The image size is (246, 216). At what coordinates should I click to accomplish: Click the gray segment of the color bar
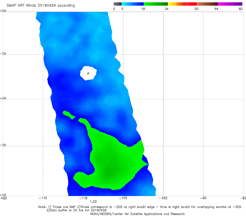pyautogui.click(x=118, y=4)
